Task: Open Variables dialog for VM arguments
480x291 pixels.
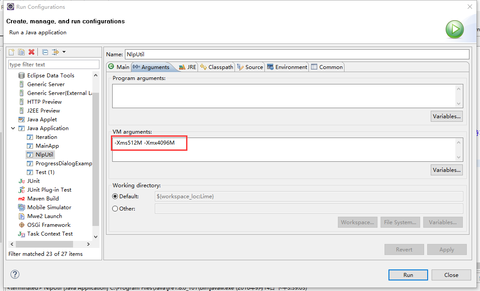Action: click(x=446, y=170)
